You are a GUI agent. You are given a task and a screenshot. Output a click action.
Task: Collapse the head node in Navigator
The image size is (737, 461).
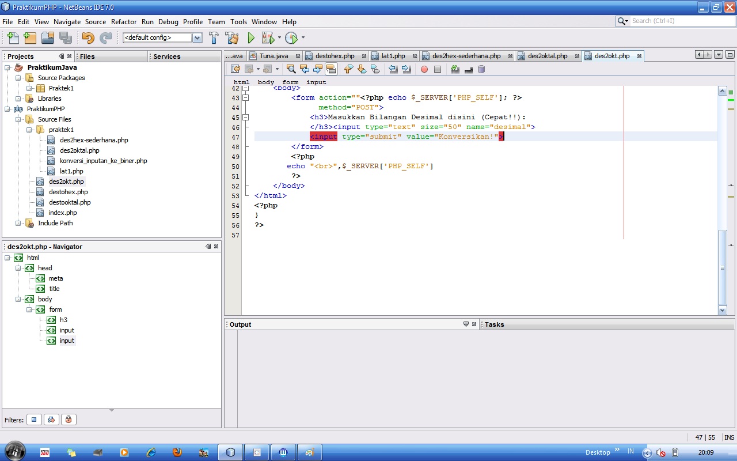(x=18, y=268)
